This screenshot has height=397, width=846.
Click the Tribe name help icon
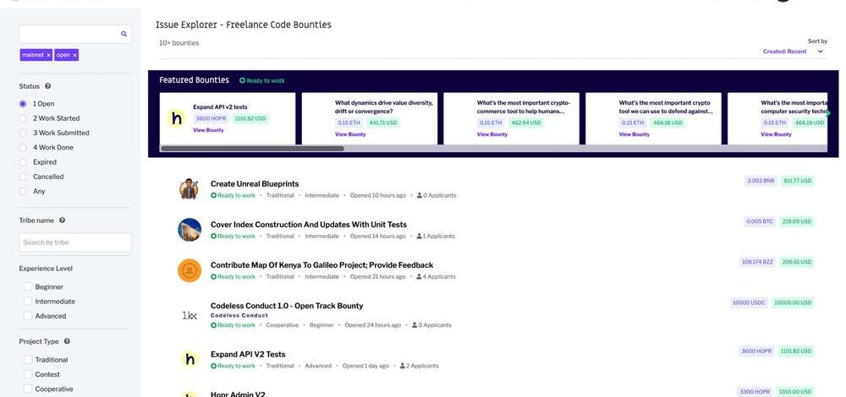click(x=62, y=220)
